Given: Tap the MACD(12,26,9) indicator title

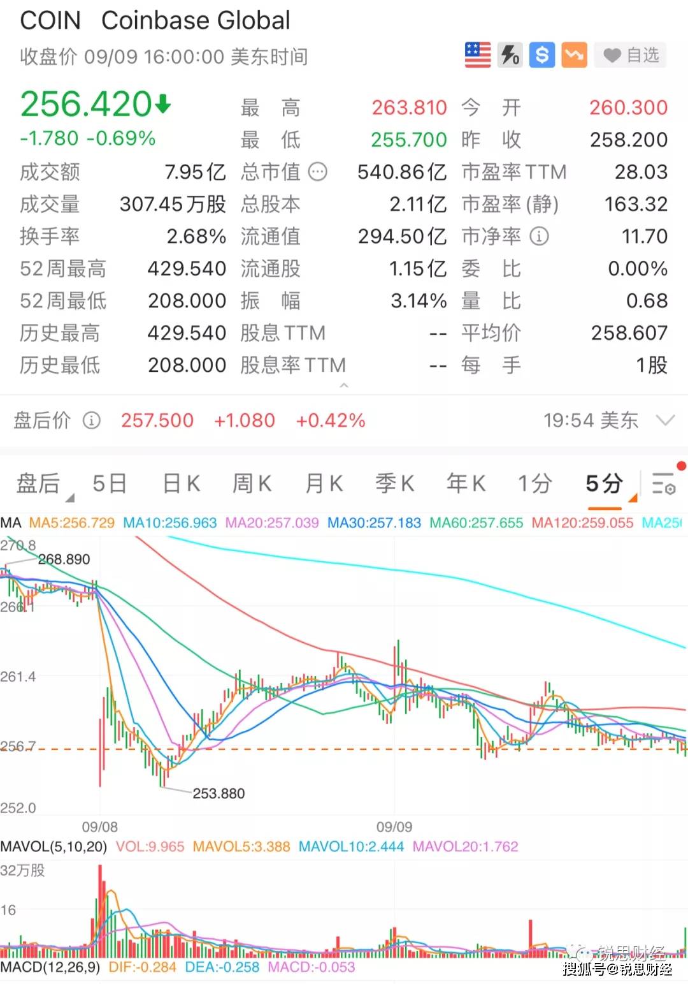Looking at the screenshot, I should pos(50,967).
